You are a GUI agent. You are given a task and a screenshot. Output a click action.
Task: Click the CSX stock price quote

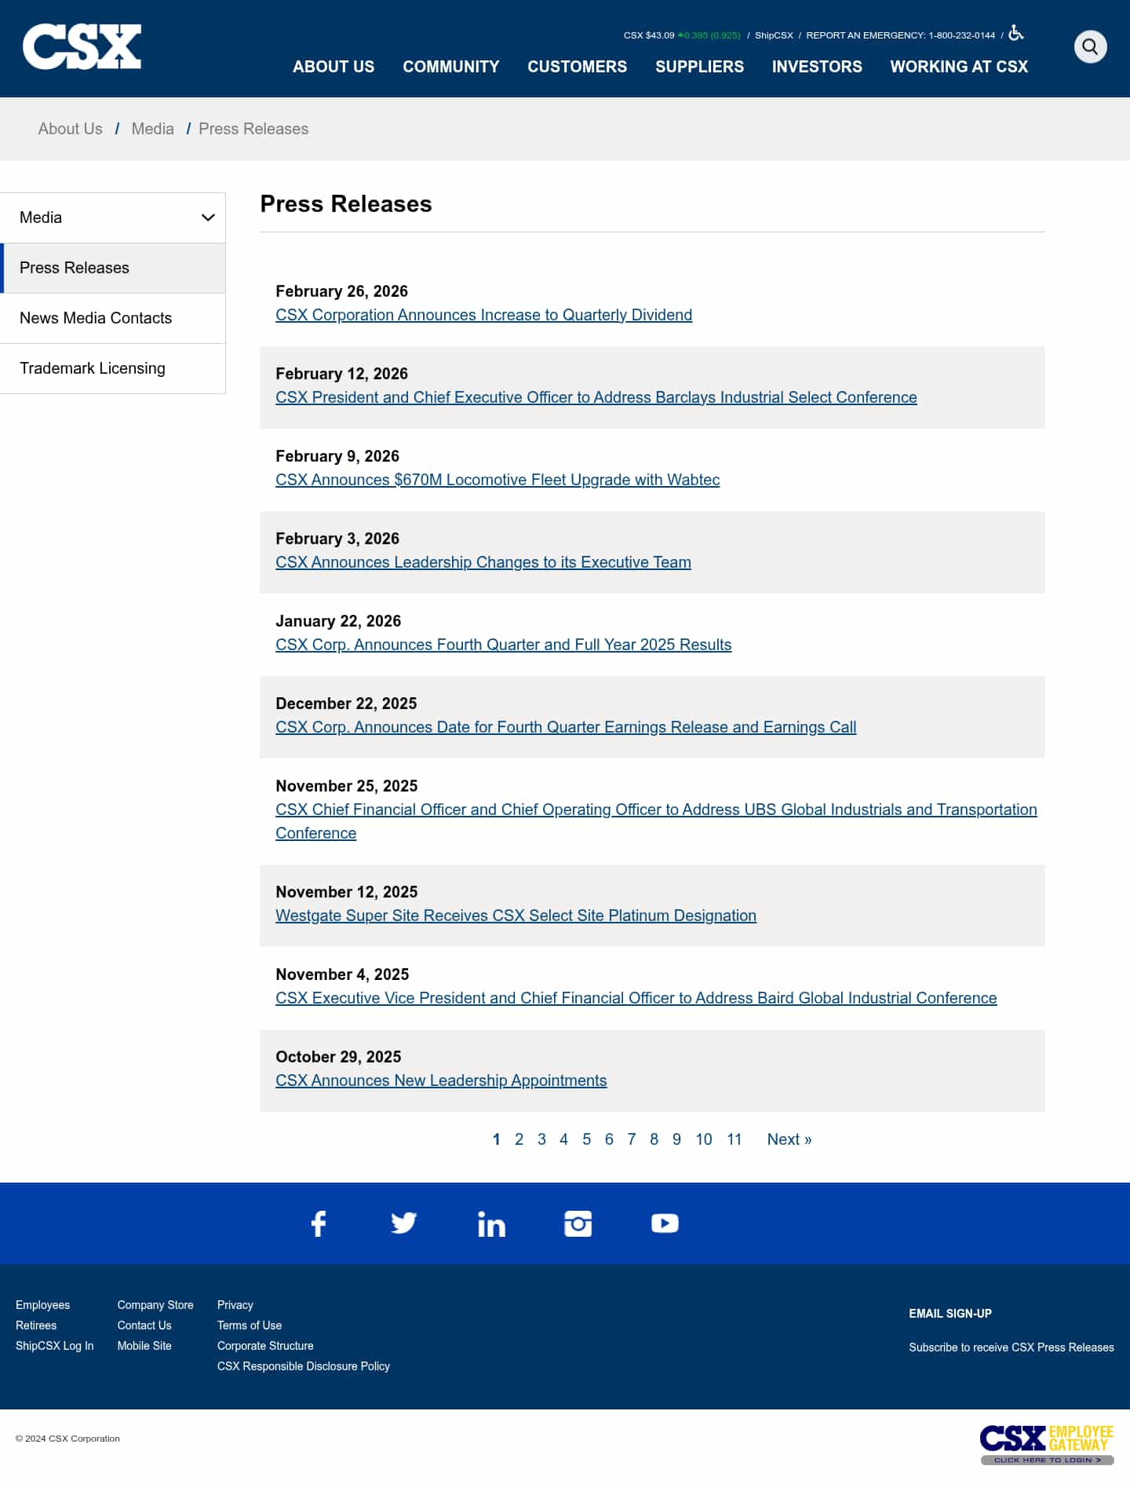click(x=682, y=35)
